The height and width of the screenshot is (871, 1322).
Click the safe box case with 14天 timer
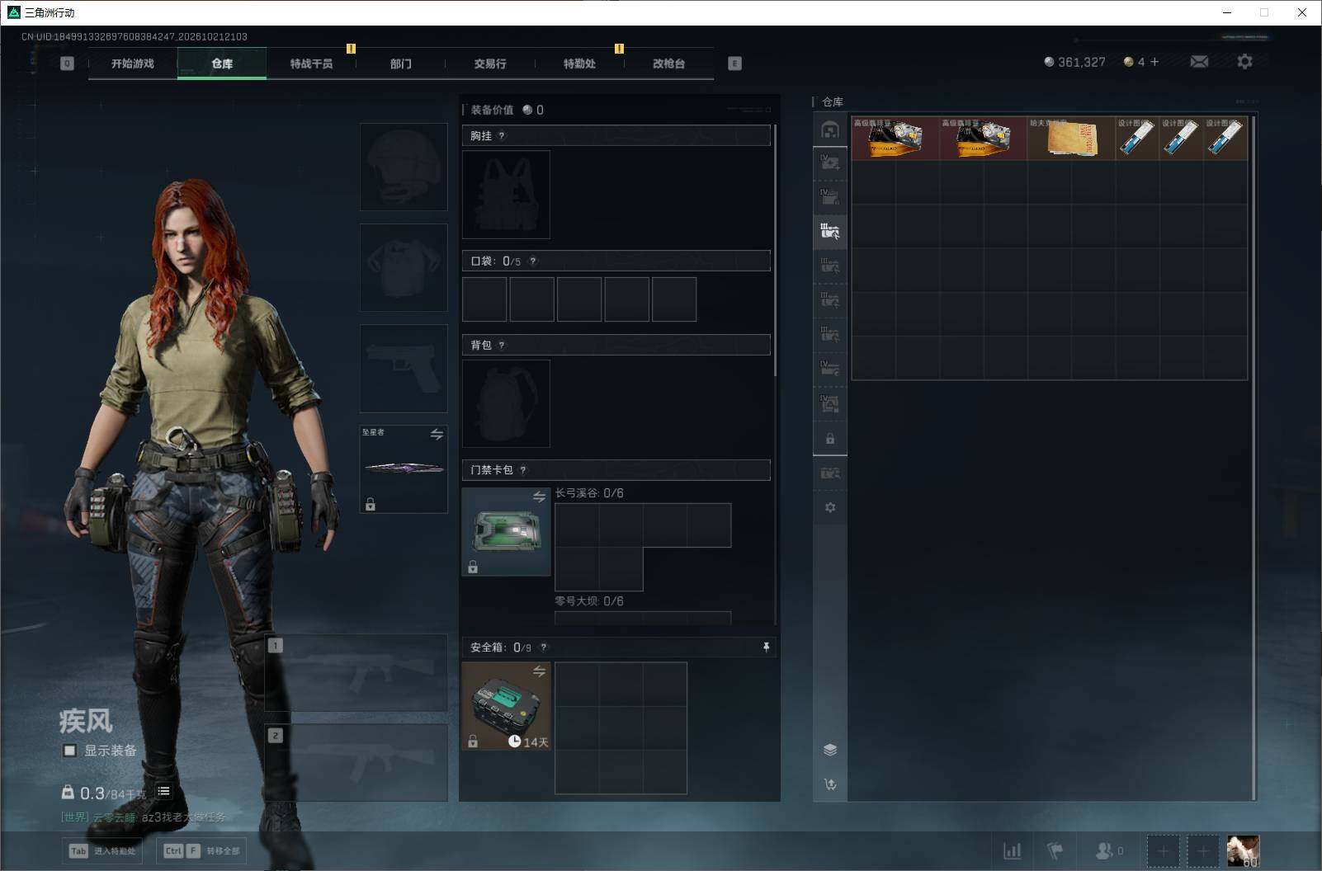pyautogui.click(x=506, y=706)
